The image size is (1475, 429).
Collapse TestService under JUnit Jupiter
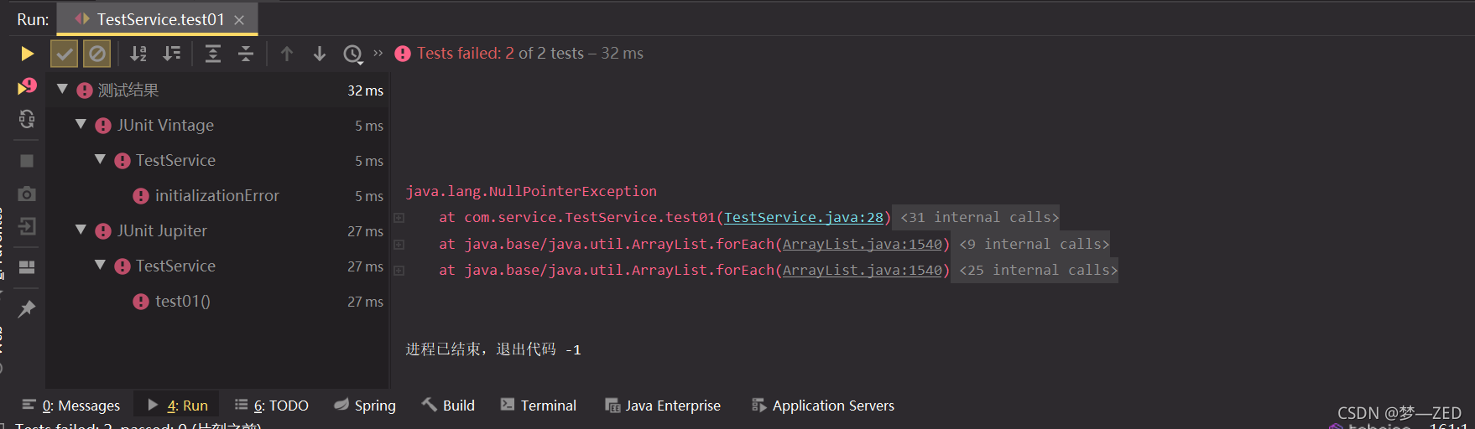(x=100, y=265)
